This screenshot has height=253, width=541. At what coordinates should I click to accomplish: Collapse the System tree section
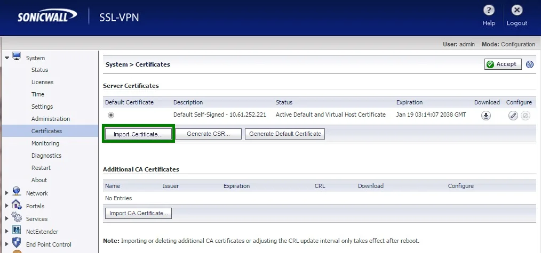[x=7, y=57]
